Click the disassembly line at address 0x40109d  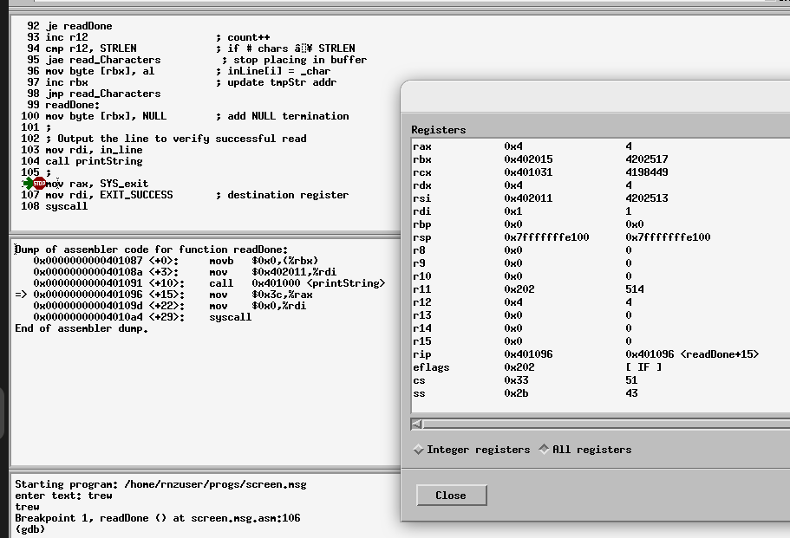coord(170,306)
